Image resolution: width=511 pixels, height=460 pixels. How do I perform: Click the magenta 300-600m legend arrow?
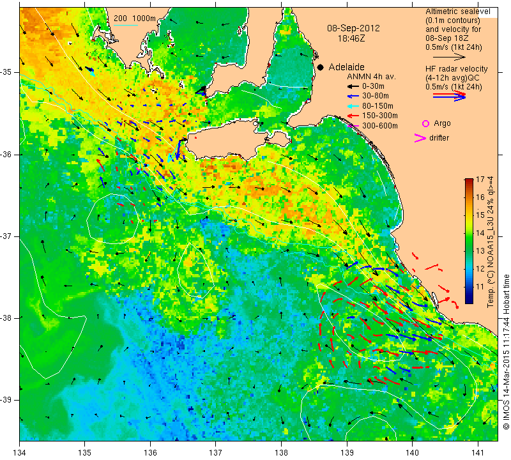click(x=353, y=126)
